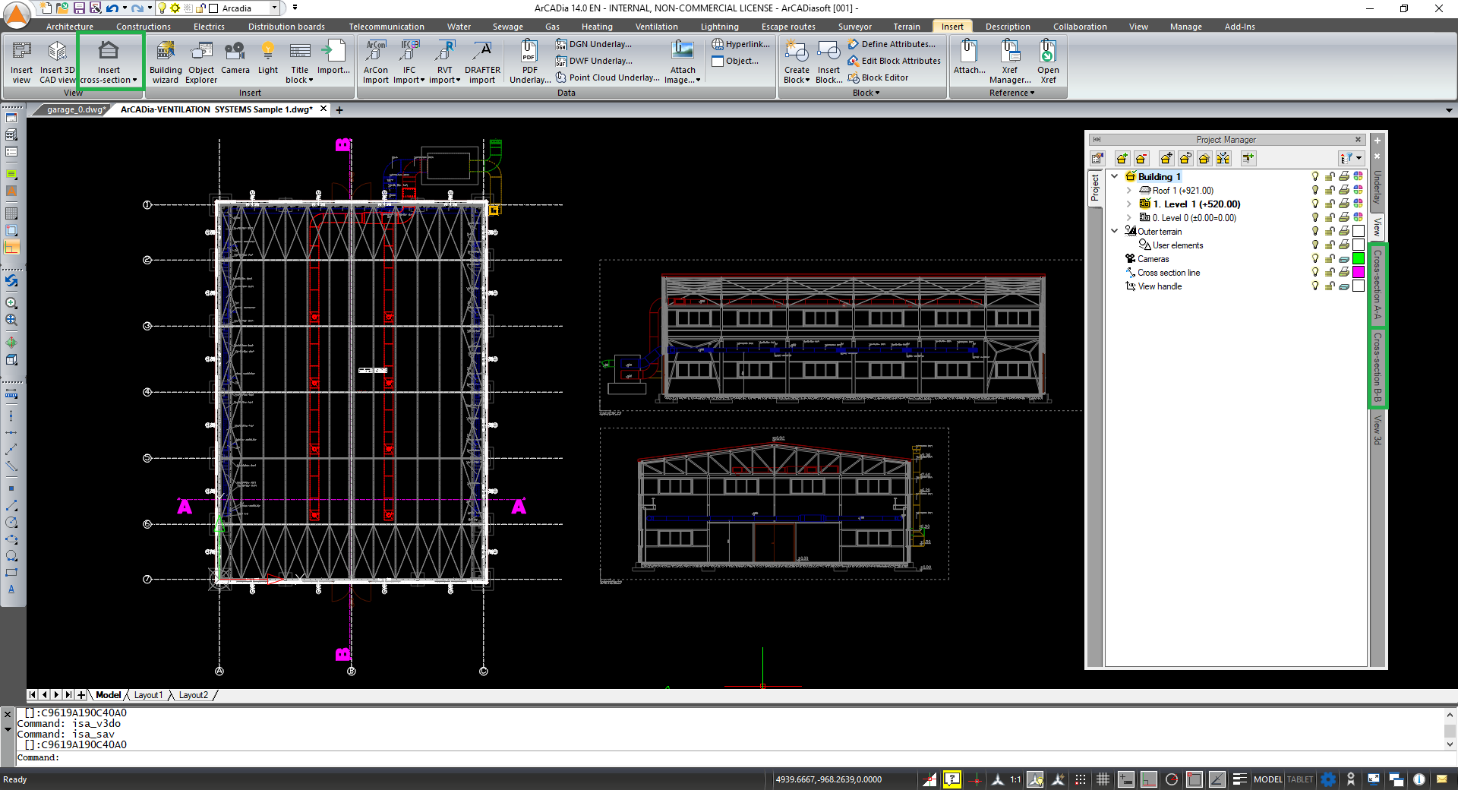Viewport: 1458px width, 790px height.
Task: Click MODEL button in status bar
Action: click(x=1267, y=779)
